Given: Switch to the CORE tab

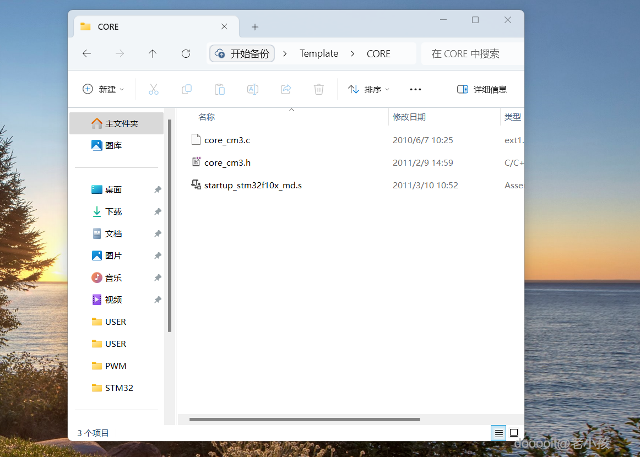Looking at the screenshot, I should tap(109, 26).
